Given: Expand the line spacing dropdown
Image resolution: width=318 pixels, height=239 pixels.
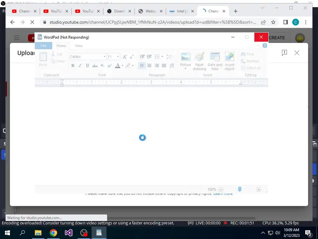Looking at the screenshot, I should (173, 57).
